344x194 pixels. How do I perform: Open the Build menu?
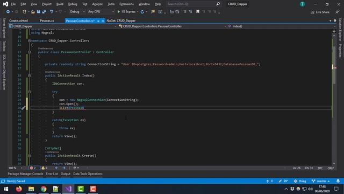click(x=60, y=4)
